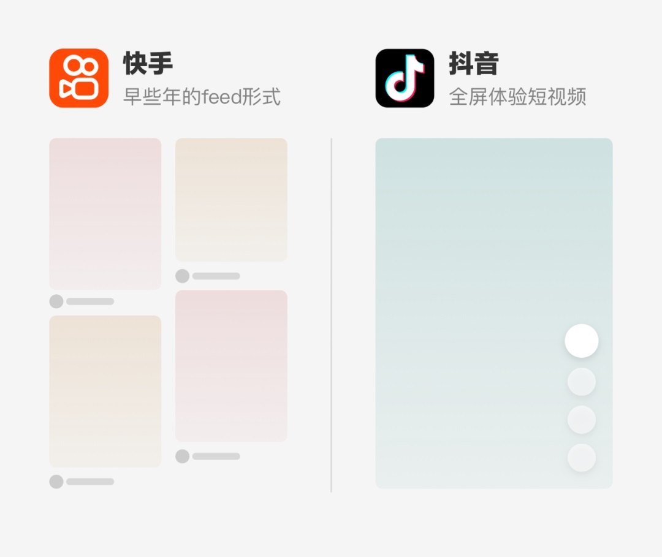Open the top-left pink feed card

point(105,214)
